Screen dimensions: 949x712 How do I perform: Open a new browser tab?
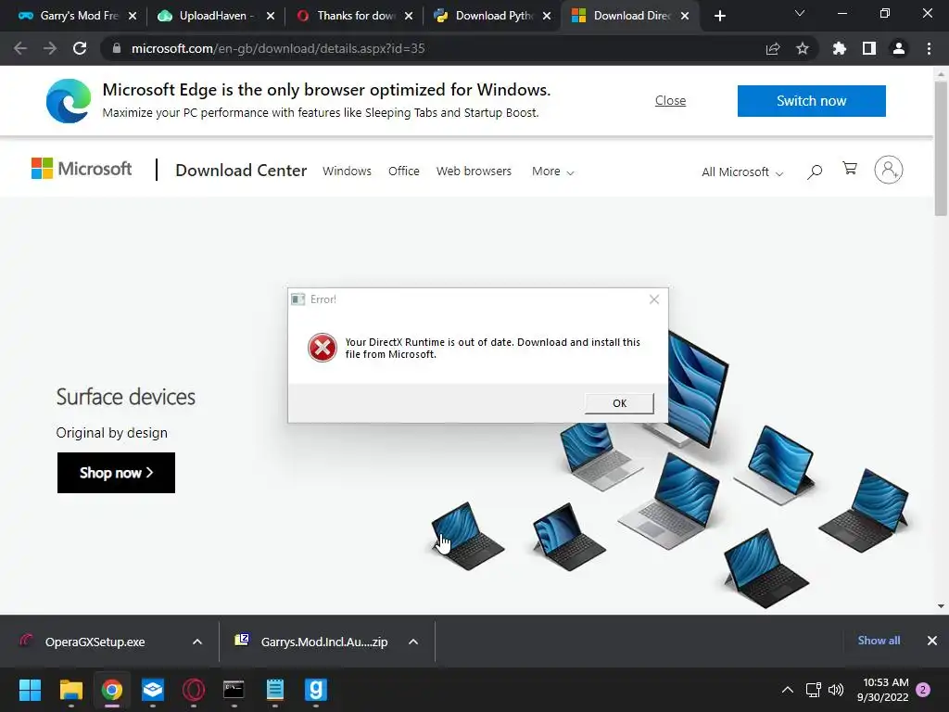point(719,16)
